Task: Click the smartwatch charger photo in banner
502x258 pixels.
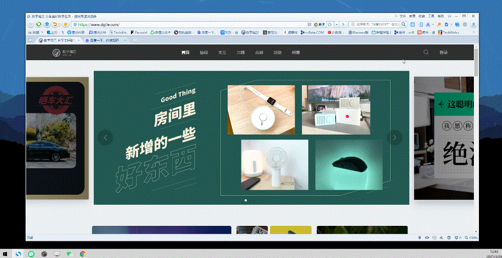Action: pyautogui.click(x=261, y=110)
